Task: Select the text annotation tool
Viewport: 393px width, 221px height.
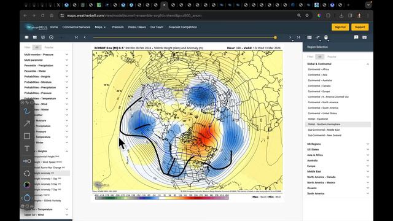Action: coord(27,149)
